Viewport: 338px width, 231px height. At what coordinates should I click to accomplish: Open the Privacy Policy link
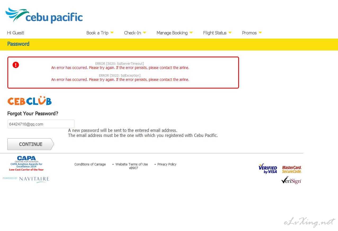[x=167, y=164]
